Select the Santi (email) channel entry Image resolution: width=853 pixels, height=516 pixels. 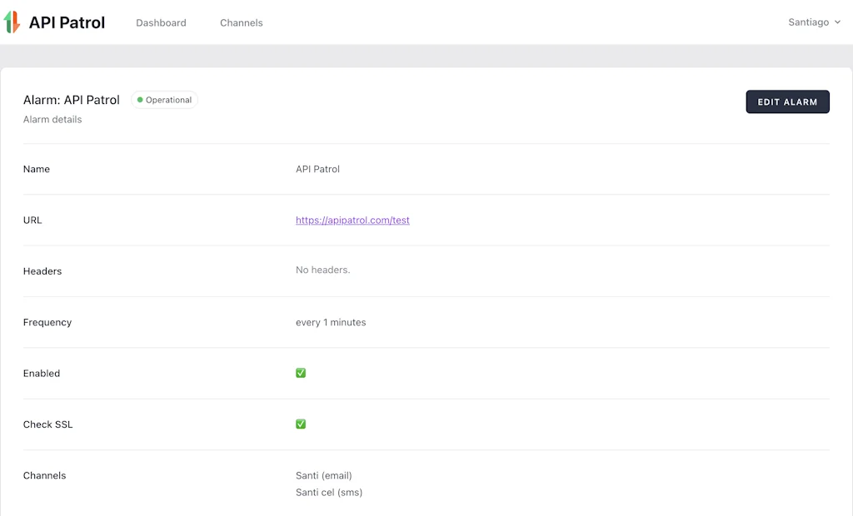click(324, 475)
